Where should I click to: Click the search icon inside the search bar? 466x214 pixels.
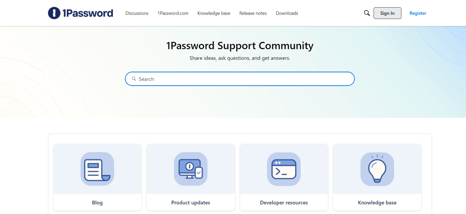tap(134, 79)
